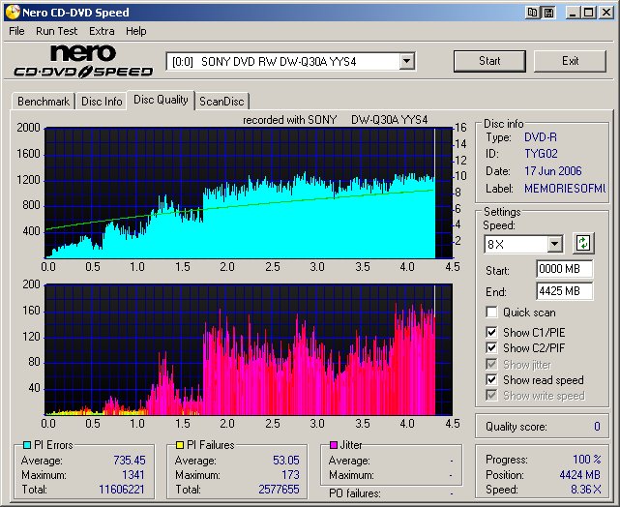Click the green refresh speed button
Viewport: 620px width, 507px height.
(x=583, y=243)
